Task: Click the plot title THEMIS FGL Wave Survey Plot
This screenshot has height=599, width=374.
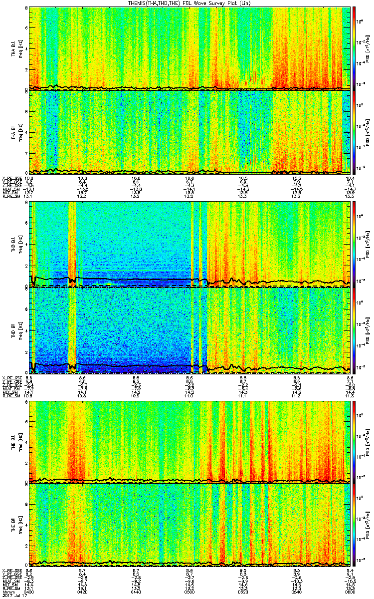Action: [x=190, y=3]
